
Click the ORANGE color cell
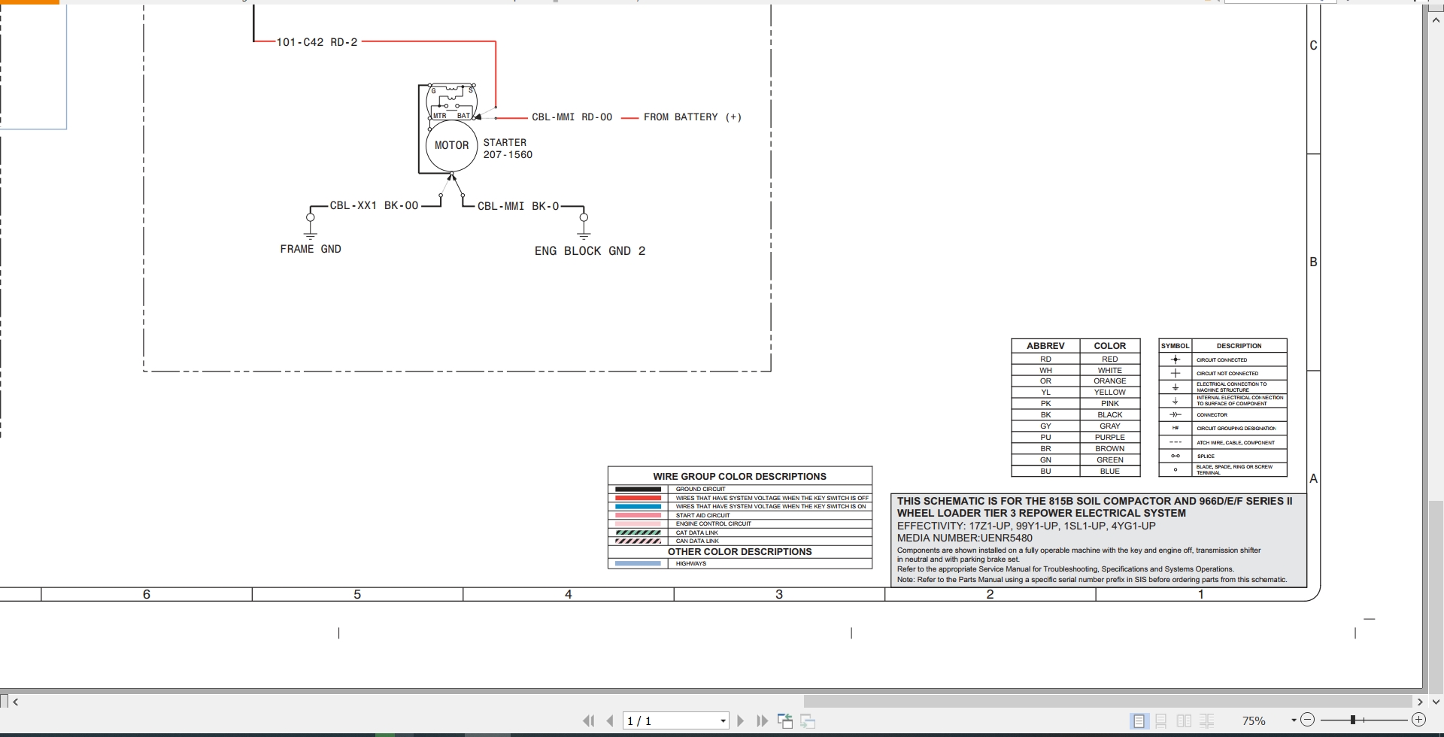coord(1109,381)
